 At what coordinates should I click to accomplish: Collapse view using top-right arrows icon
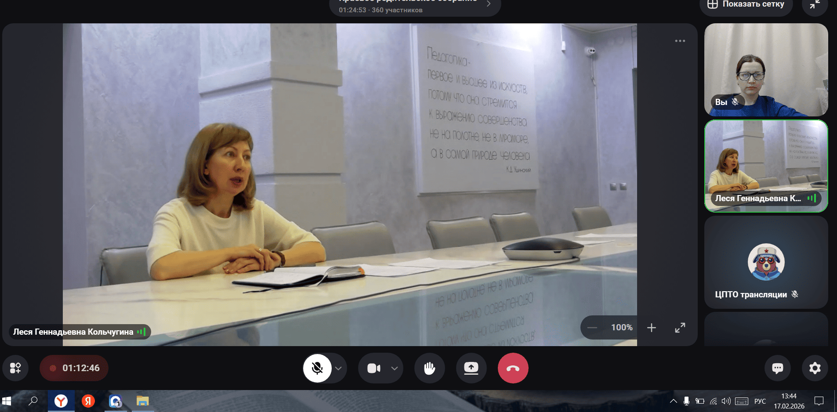(x=815, y=5)
